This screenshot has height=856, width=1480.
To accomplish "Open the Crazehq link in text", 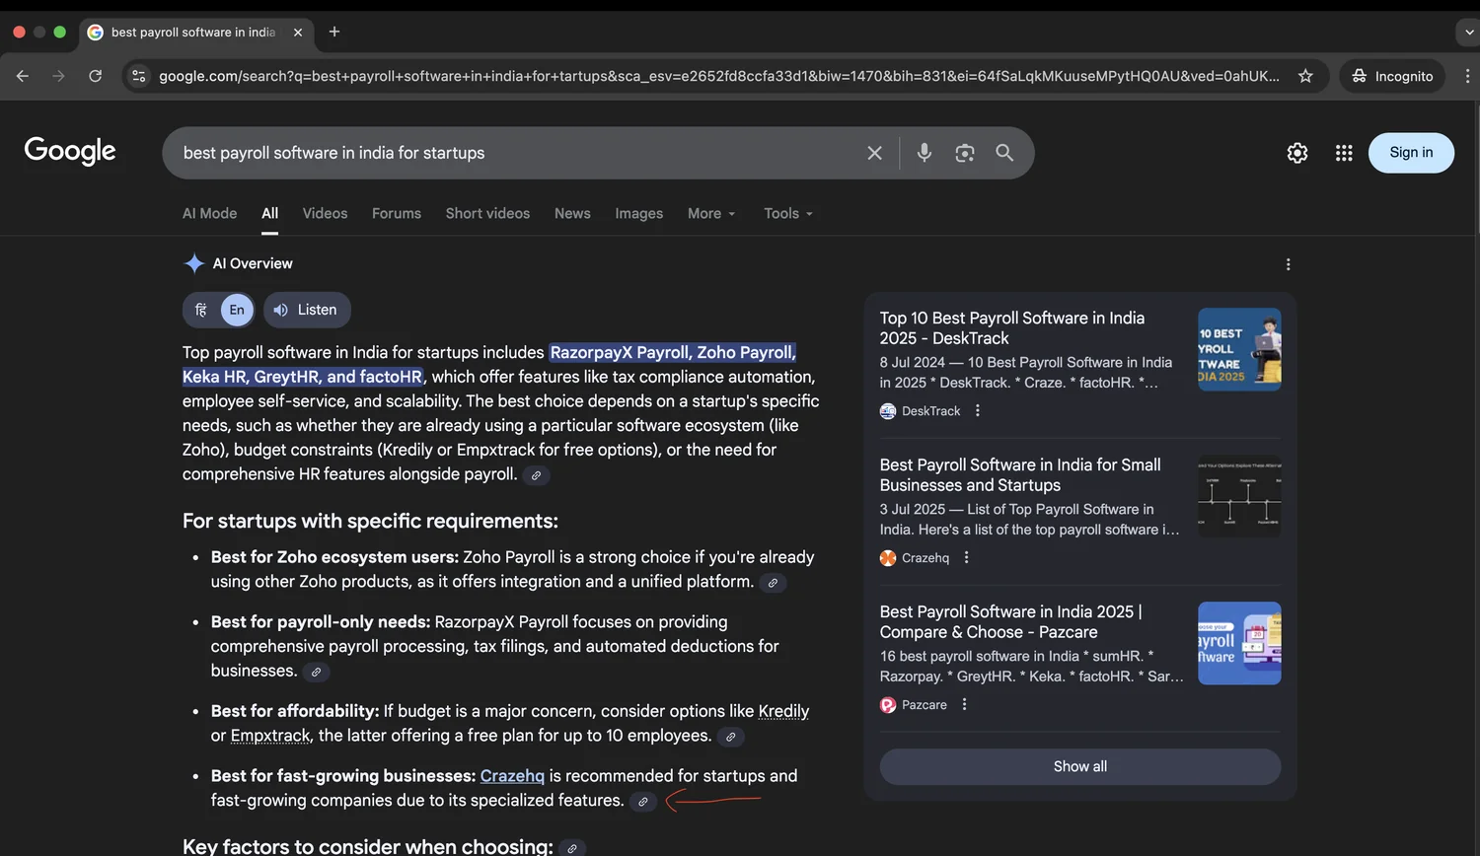I will (512, 776).
